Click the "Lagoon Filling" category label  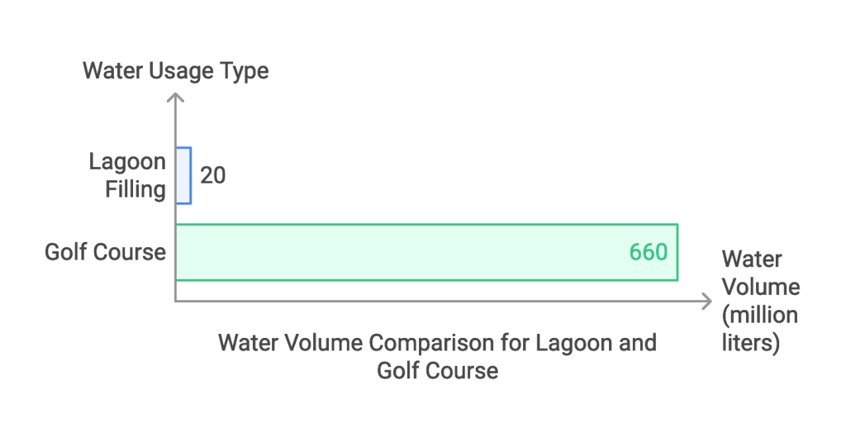[x=128, y=175]
